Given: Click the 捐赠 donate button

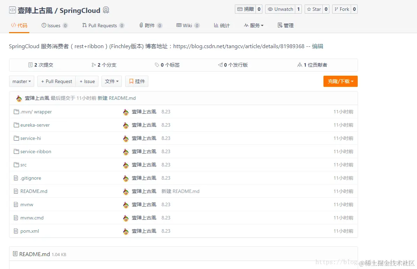Looking at the screenshot, I should 245,9.
